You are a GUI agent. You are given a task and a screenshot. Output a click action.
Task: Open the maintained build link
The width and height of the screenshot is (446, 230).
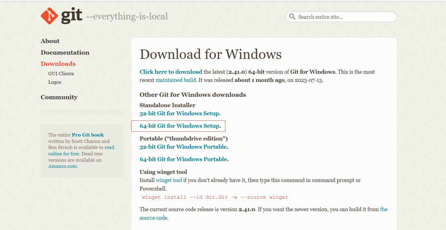176,80
